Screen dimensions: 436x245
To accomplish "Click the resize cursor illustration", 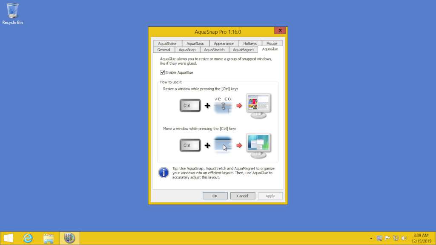I will pos(223,105).
